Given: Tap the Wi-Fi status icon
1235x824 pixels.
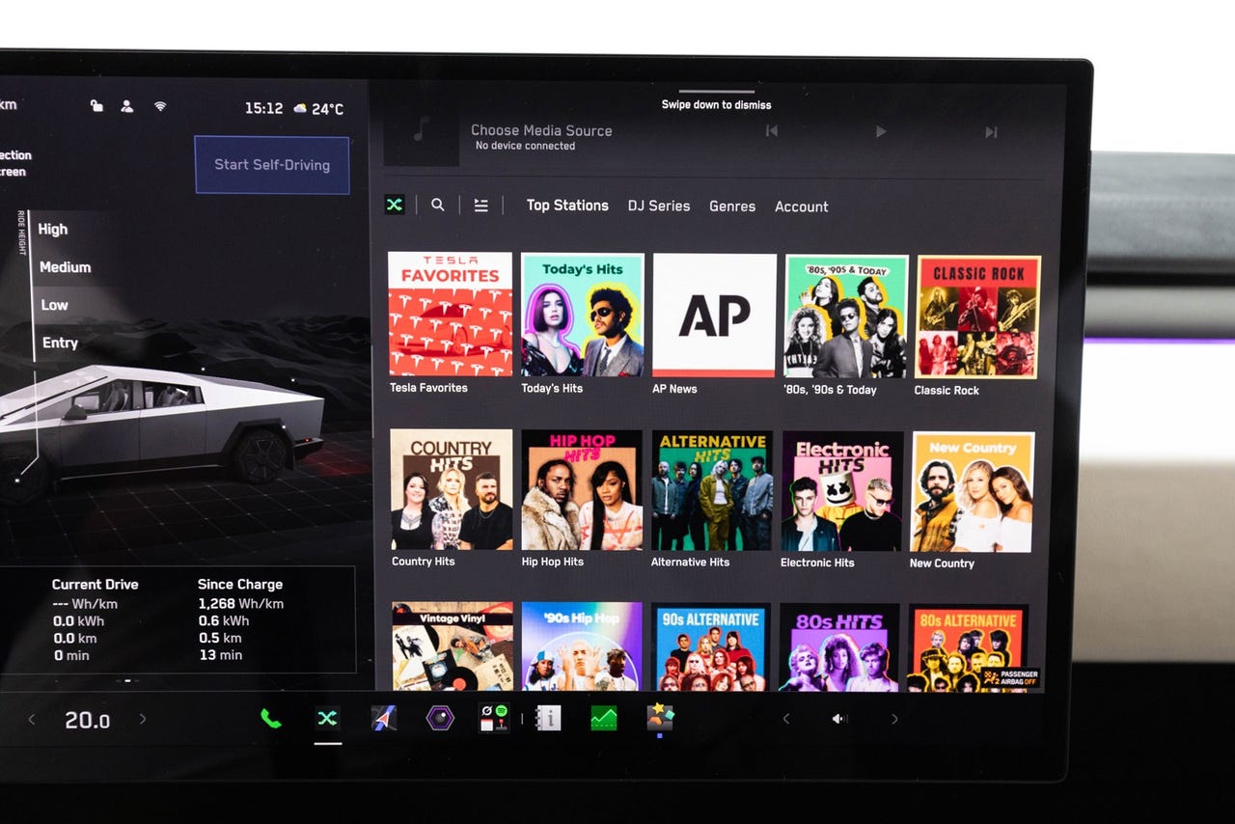Looking at the screenshot, I should (x=160, y=106).
